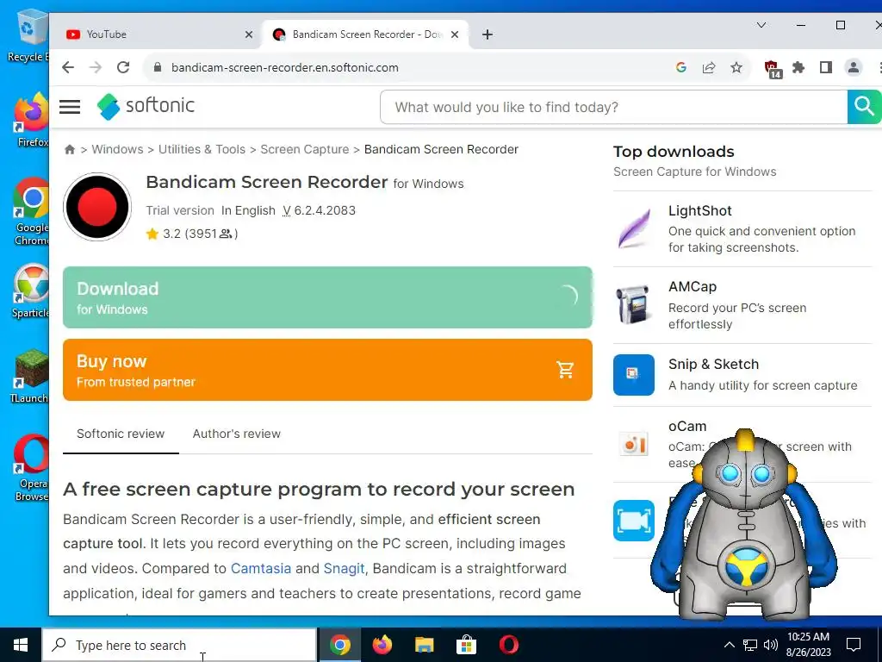Viewport: 882px width, 662px height.
Task: Click the Bandicam red record app icon
Action: (x=97, y=207)
